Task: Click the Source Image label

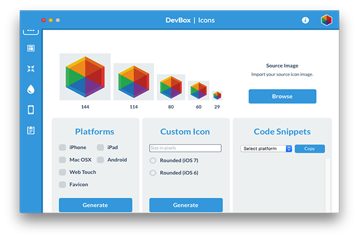Action: click(x=282, y=66)
